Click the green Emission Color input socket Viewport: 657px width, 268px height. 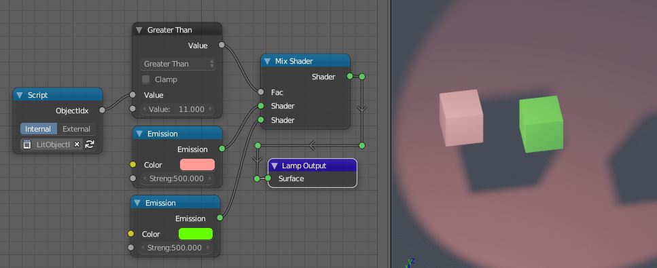pyautogui.click(x=130, y=234)
